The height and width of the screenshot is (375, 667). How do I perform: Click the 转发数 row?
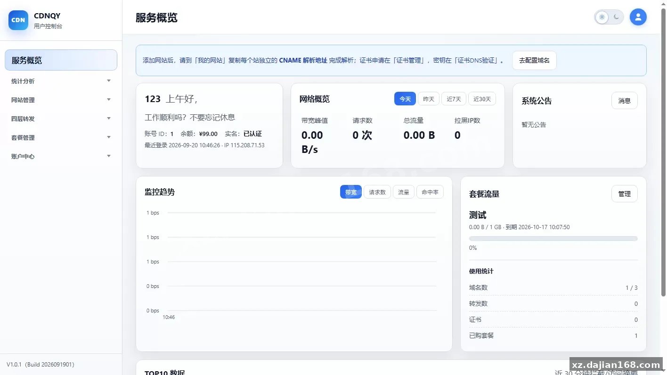(x=553, y=303)
